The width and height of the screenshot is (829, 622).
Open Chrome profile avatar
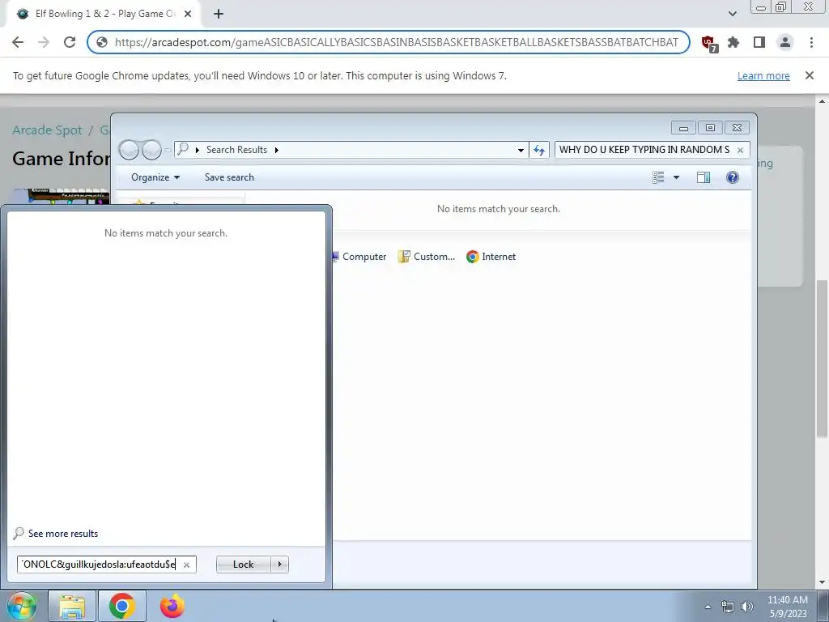pyautogui.click(x=785, y=42)
